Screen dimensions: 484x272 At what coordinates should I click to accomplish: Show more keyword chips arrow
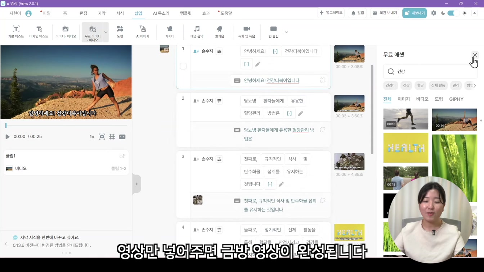pos(475,86)
